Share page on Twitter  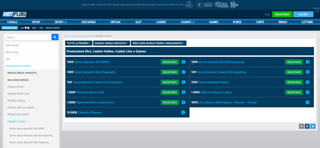[x=313, y=127]
